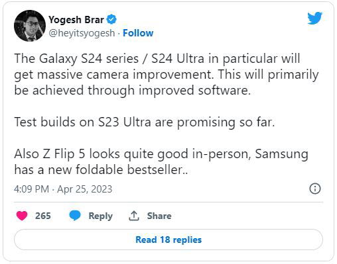
Task: Open Yogesh Brar's profile picture
Action: 30,26
